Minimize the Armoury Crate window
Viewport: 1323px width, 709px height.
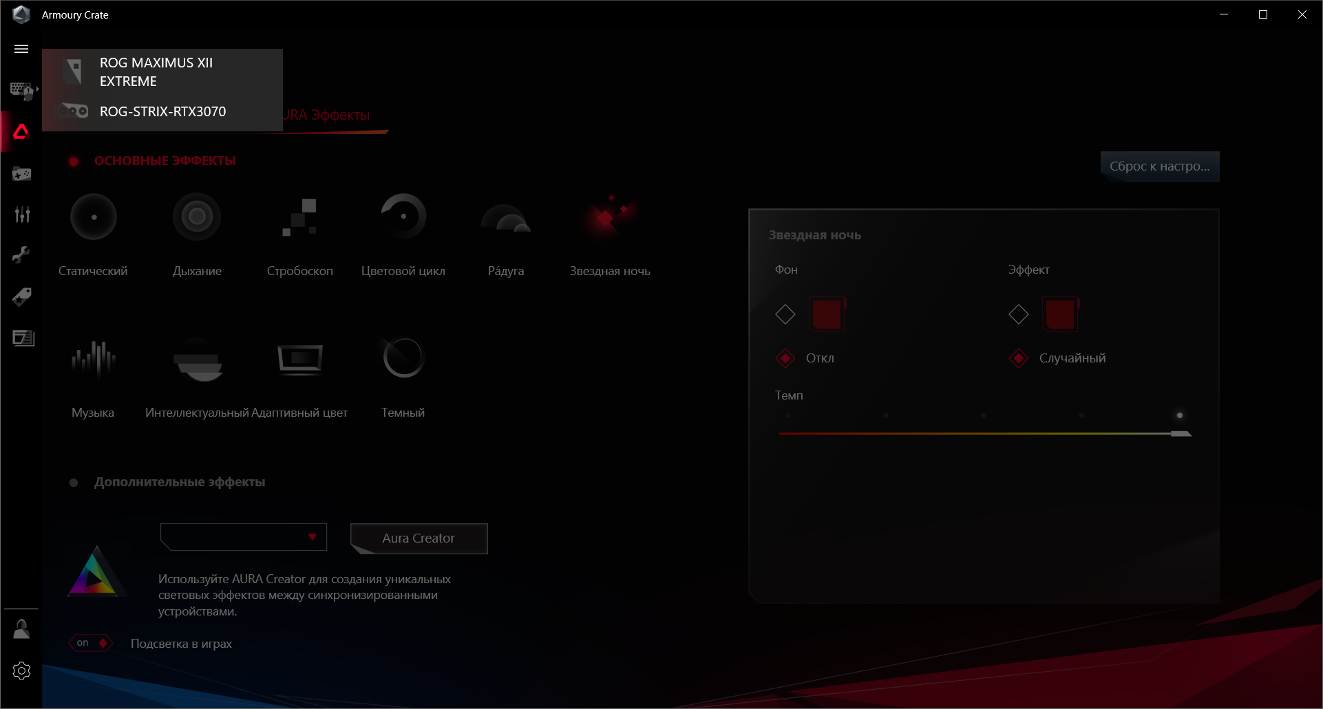(1224, 14)
